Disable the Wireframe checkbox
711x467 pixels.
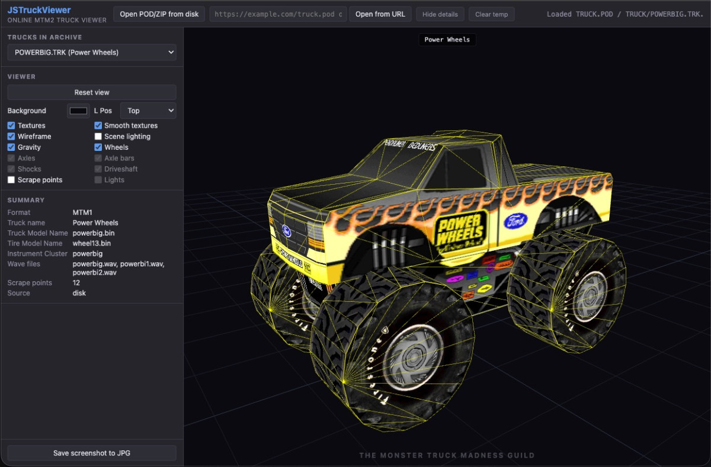point(11,136)
